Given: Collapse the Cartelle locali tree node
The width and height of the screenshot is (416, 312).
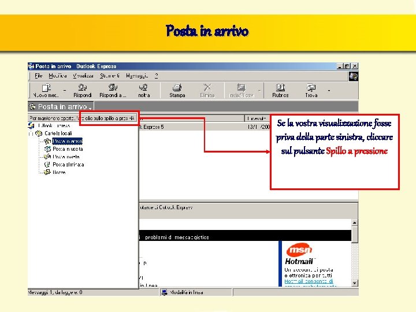Looking at the screenshot, I should 31,133.
